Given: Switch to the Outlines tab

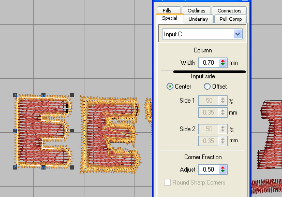Looking at the screenshot, I should [x=196, y=11].
